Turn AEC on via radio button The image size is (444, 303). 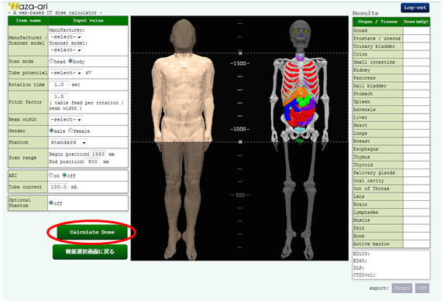(51, 175)
